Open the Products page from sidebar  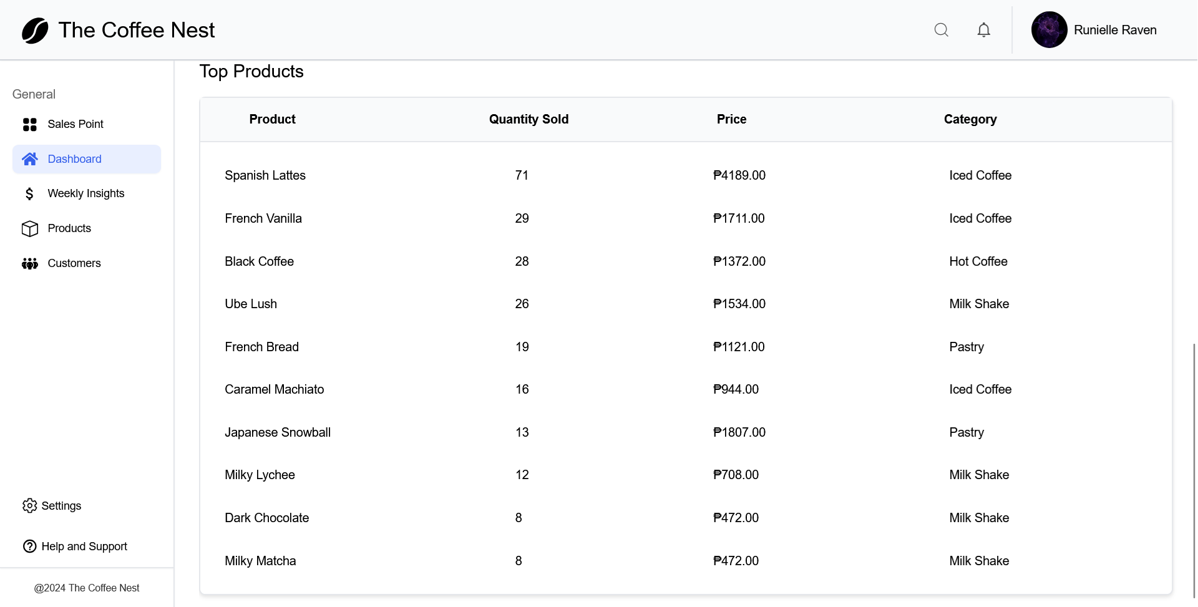70,228
